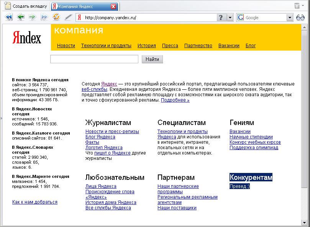This screenshot has height=227, width=310.
Task: Open the Лица Яндекса link
Action: [x=101, y=186]
